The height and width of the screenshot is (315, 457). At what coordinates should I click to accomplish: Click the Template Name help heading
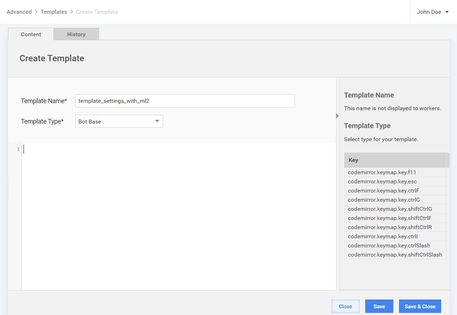coord(369,95)
